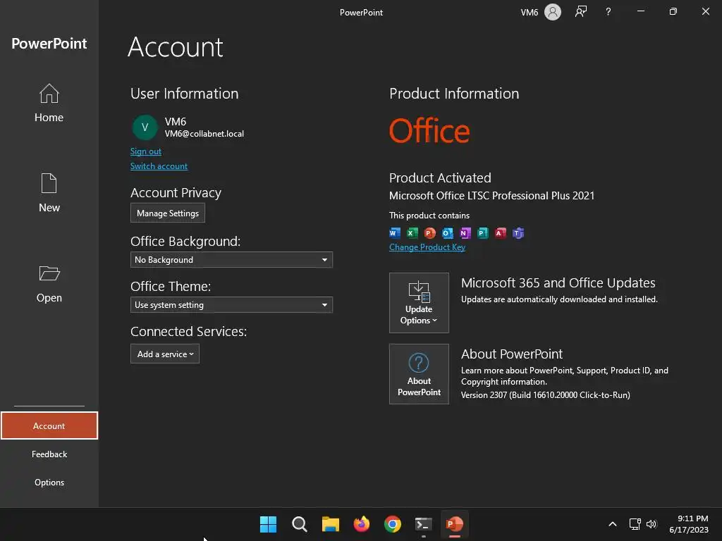Click the OneNote product icon

[x=465, y=232]
